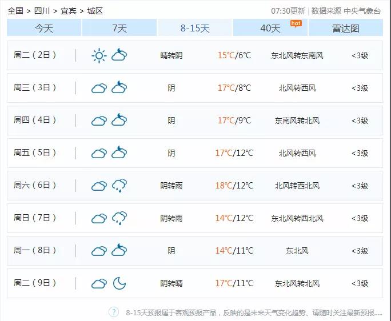Switch to the 今天 tab

click(44, 28)
